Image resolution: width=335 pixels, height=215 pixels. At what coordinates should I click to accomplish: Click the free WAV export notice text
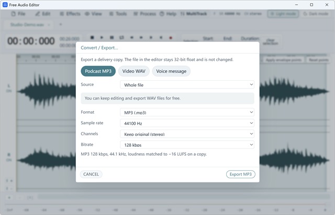(132, 98)
